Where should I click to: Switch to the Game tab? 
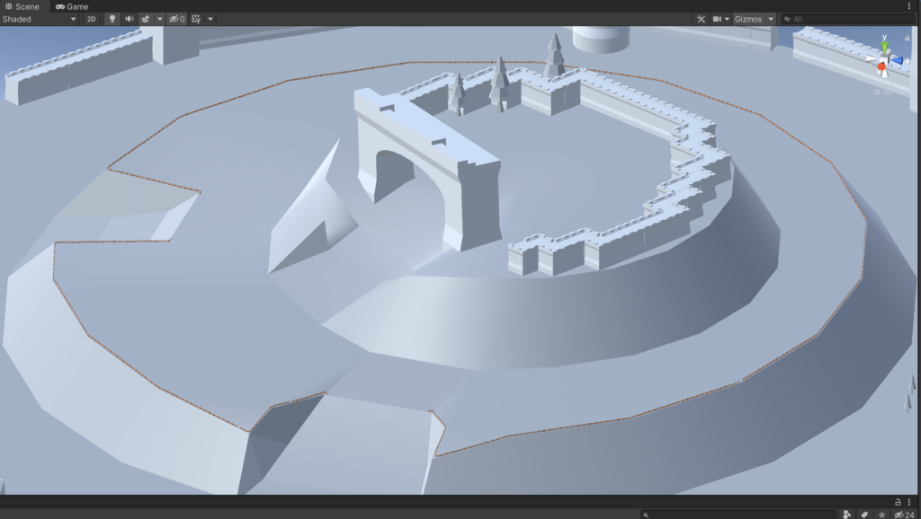(72, 6)
